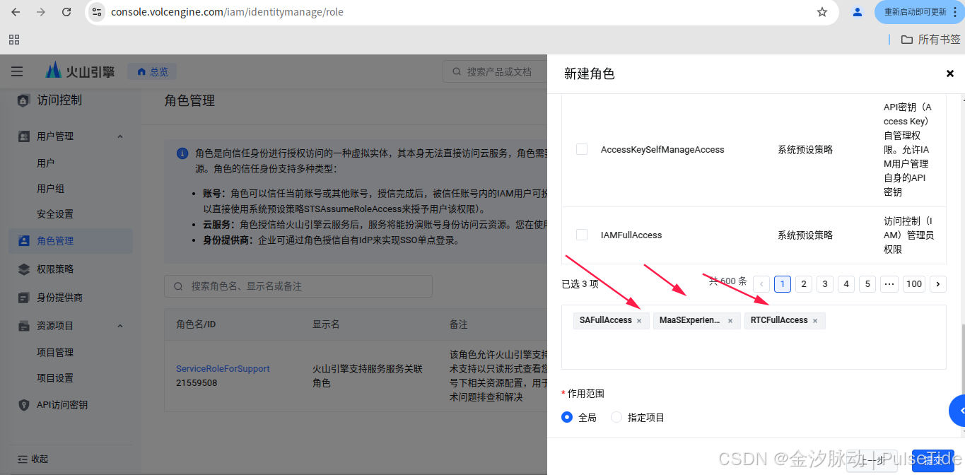Open the apps grid shortcut icon
The image size is (965, 475).
[x=14, y=40]
